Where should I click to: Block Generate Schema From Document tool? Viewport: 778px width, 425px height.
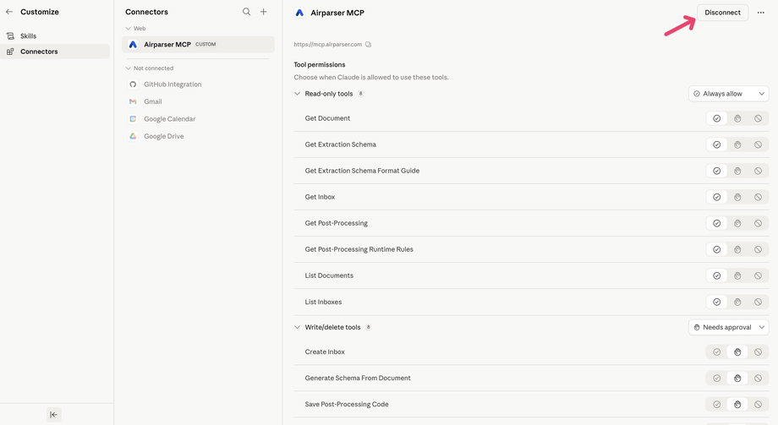coord(759,379)
